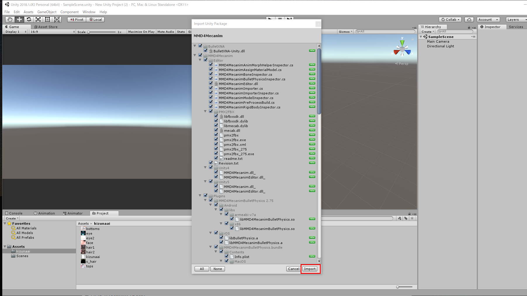Open the hair1 asset thumbnail
The height and width of the screenshot is (296, 527).
point(83,247)
